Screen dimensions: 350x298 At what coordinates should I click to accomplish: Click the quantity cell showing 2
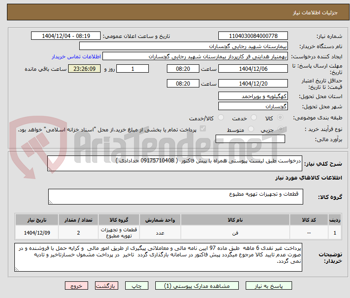(78, 233)
